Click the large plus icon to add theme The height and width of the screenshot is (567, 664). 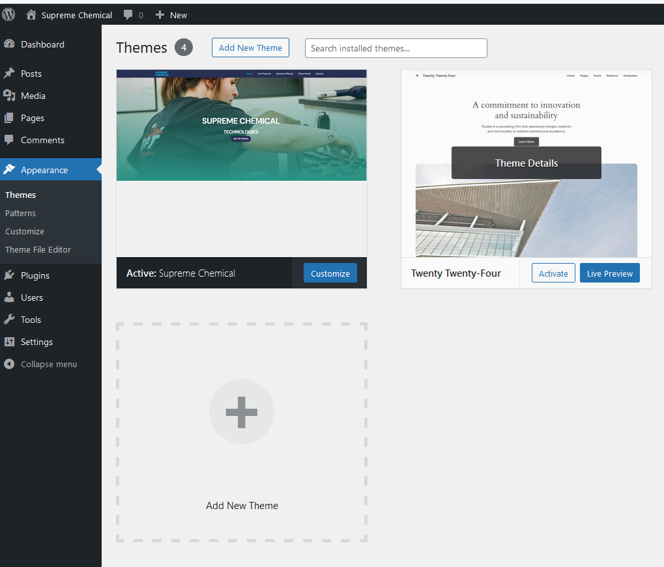242,411
